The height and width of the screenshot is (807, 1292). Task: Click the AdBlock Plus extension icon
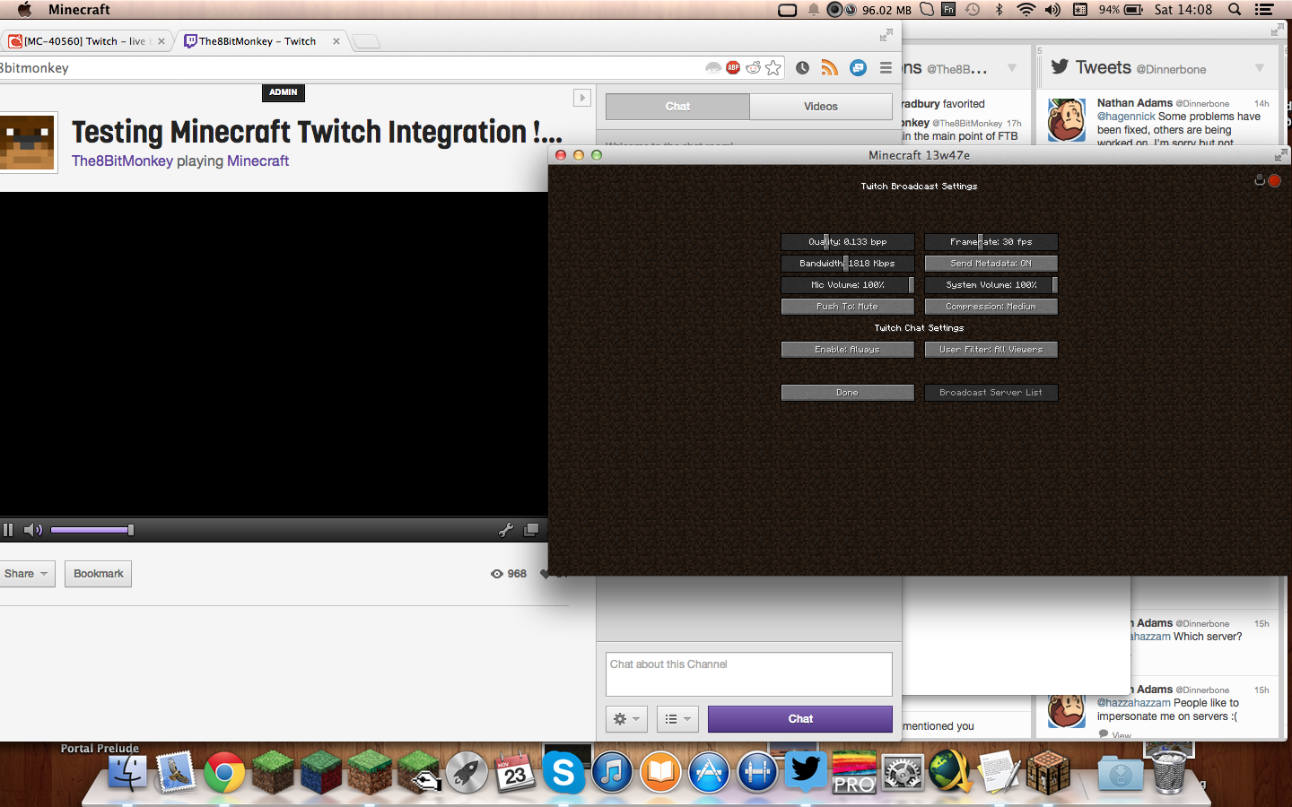pos(733,68)
